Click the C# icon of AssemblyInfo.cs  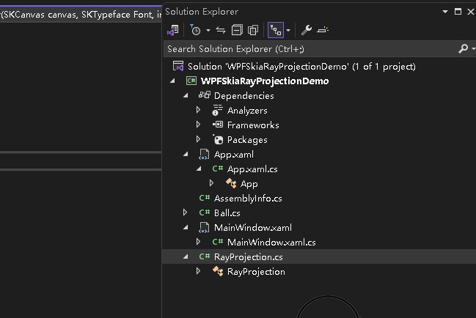[205, 198]
